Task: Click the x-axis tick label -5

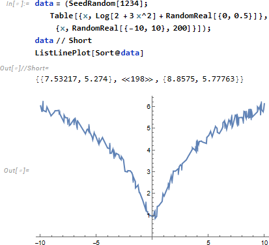Action: 96,242
